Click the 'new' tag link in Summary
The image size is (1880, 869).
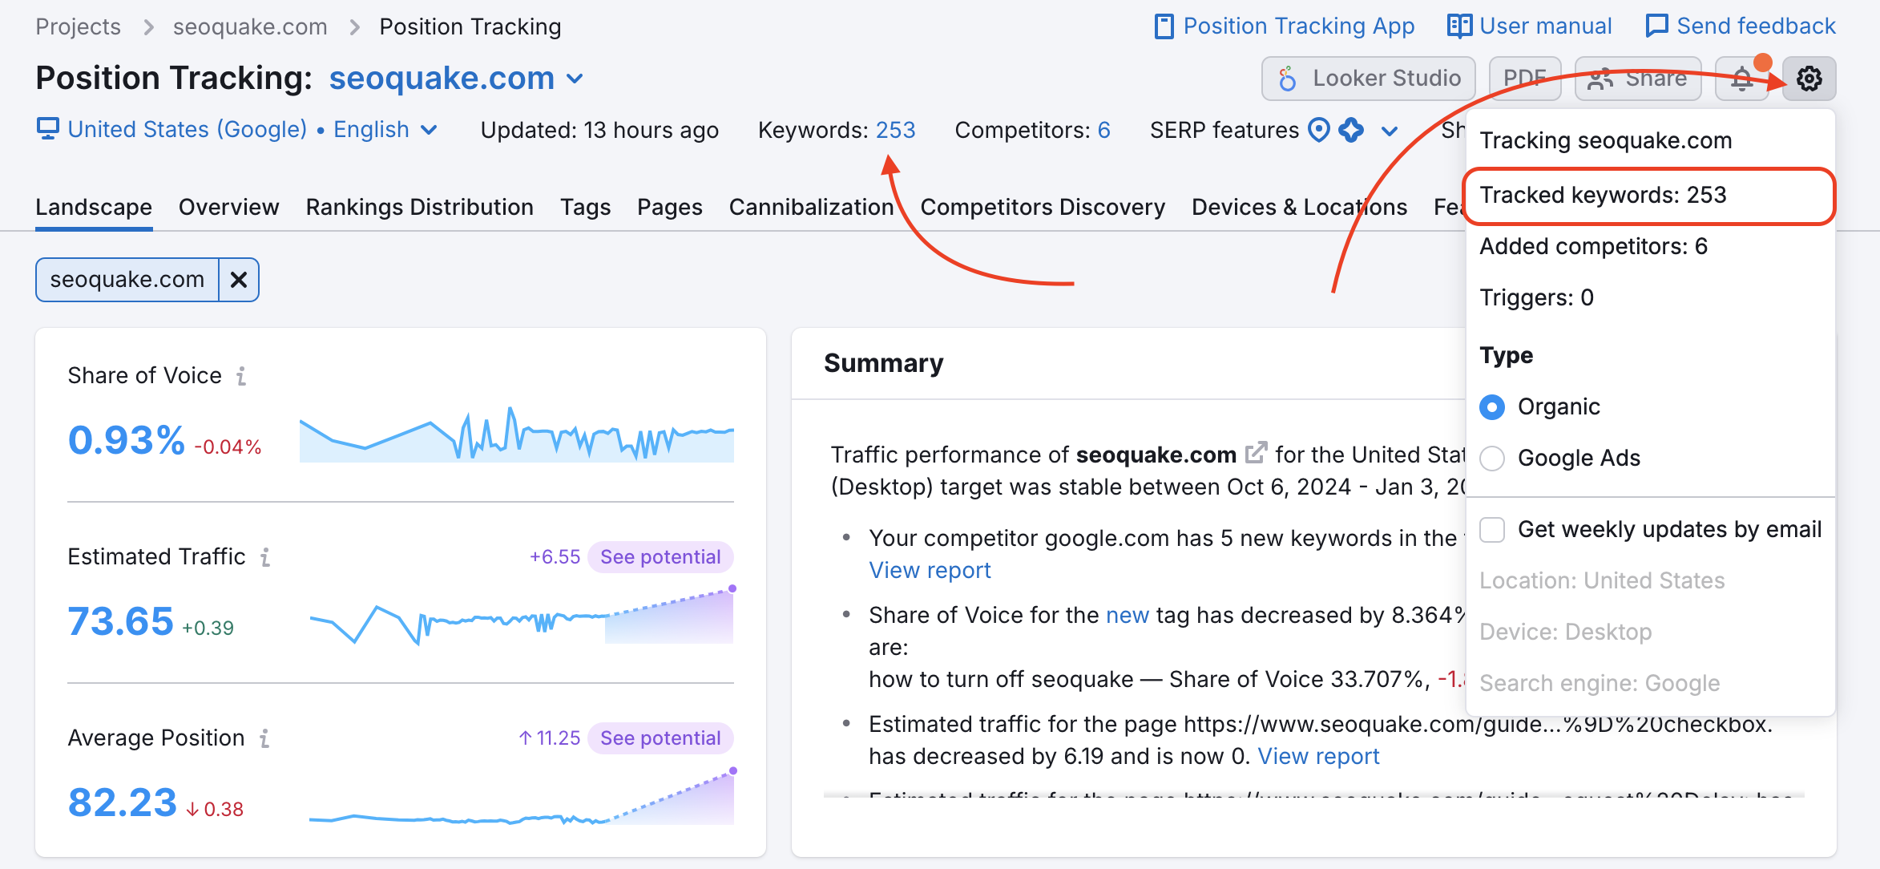(x=1127, y=616)
